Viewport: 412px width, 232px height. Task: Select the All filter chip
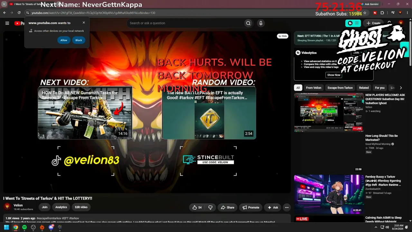click(298, 88)
